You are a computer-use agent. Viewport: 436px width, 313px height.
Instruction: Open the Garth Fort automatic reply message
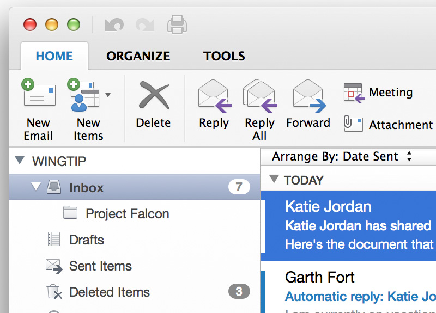click(x=349, y=287)
